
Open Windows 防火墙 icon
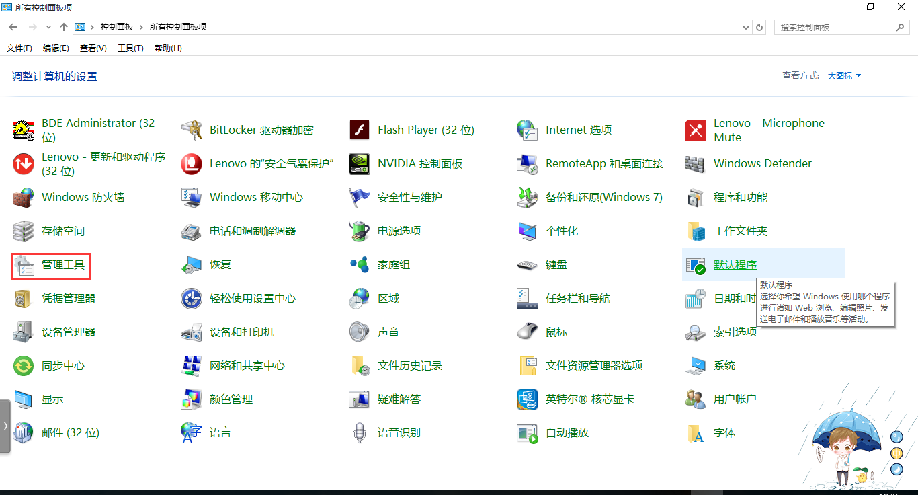[x=24, y=197]
